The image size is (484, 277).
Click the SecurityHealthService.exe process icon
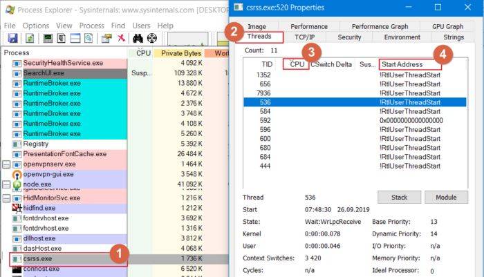[x=17, y=64]
